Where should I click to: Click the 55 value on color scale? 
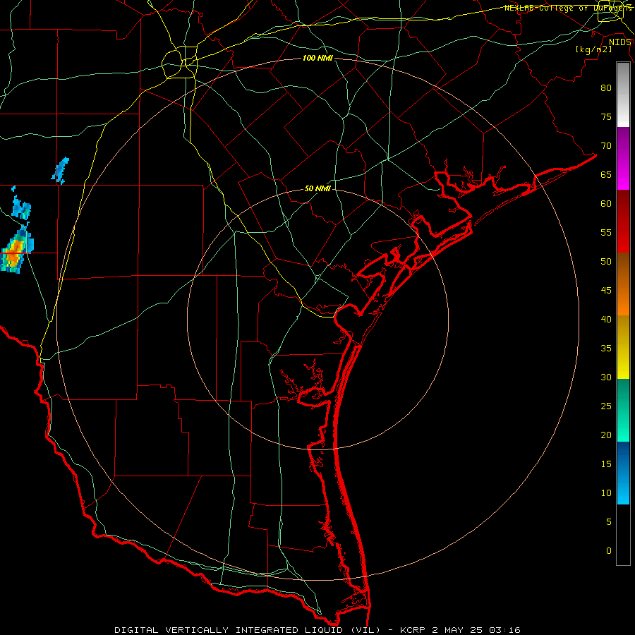pyautogui.click(x=606, y=233)
